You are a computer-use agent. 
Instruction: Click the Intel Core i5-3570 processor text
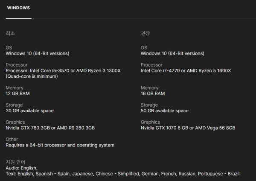(63, 70)
